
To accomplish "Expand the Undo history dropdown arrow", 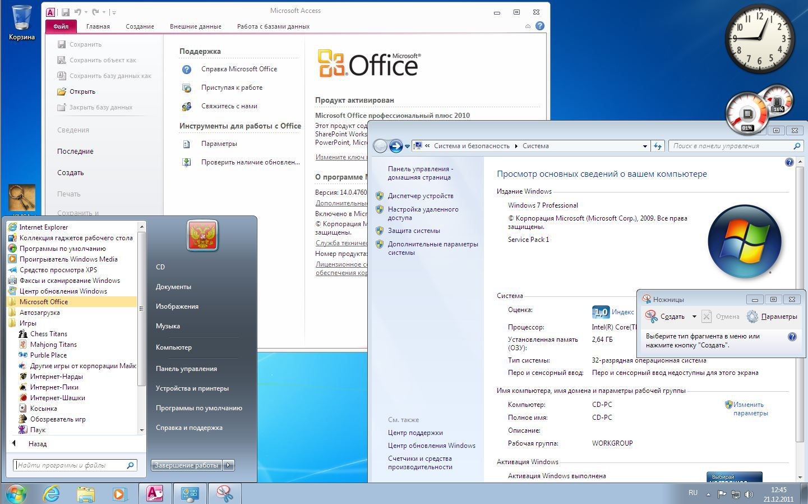I will click(x=86, y=12).
